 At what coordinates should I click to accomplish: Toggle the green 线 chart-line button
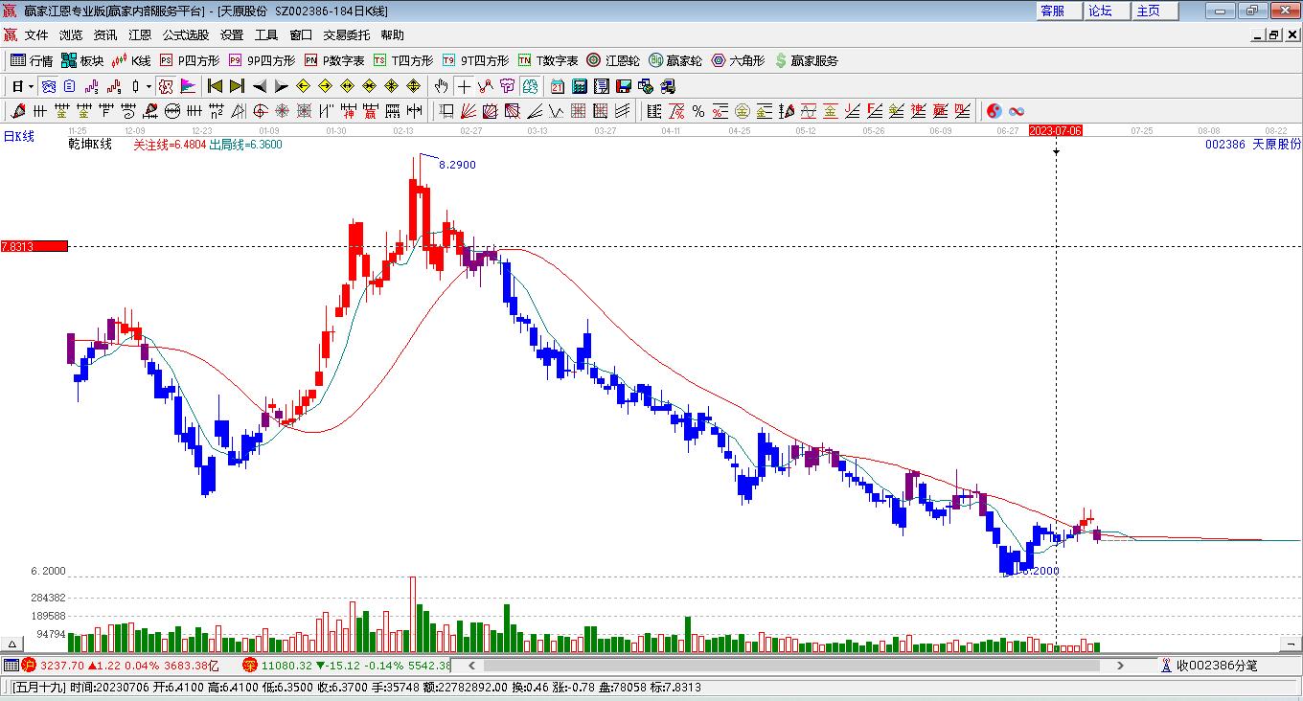click(x=529, y=86)
